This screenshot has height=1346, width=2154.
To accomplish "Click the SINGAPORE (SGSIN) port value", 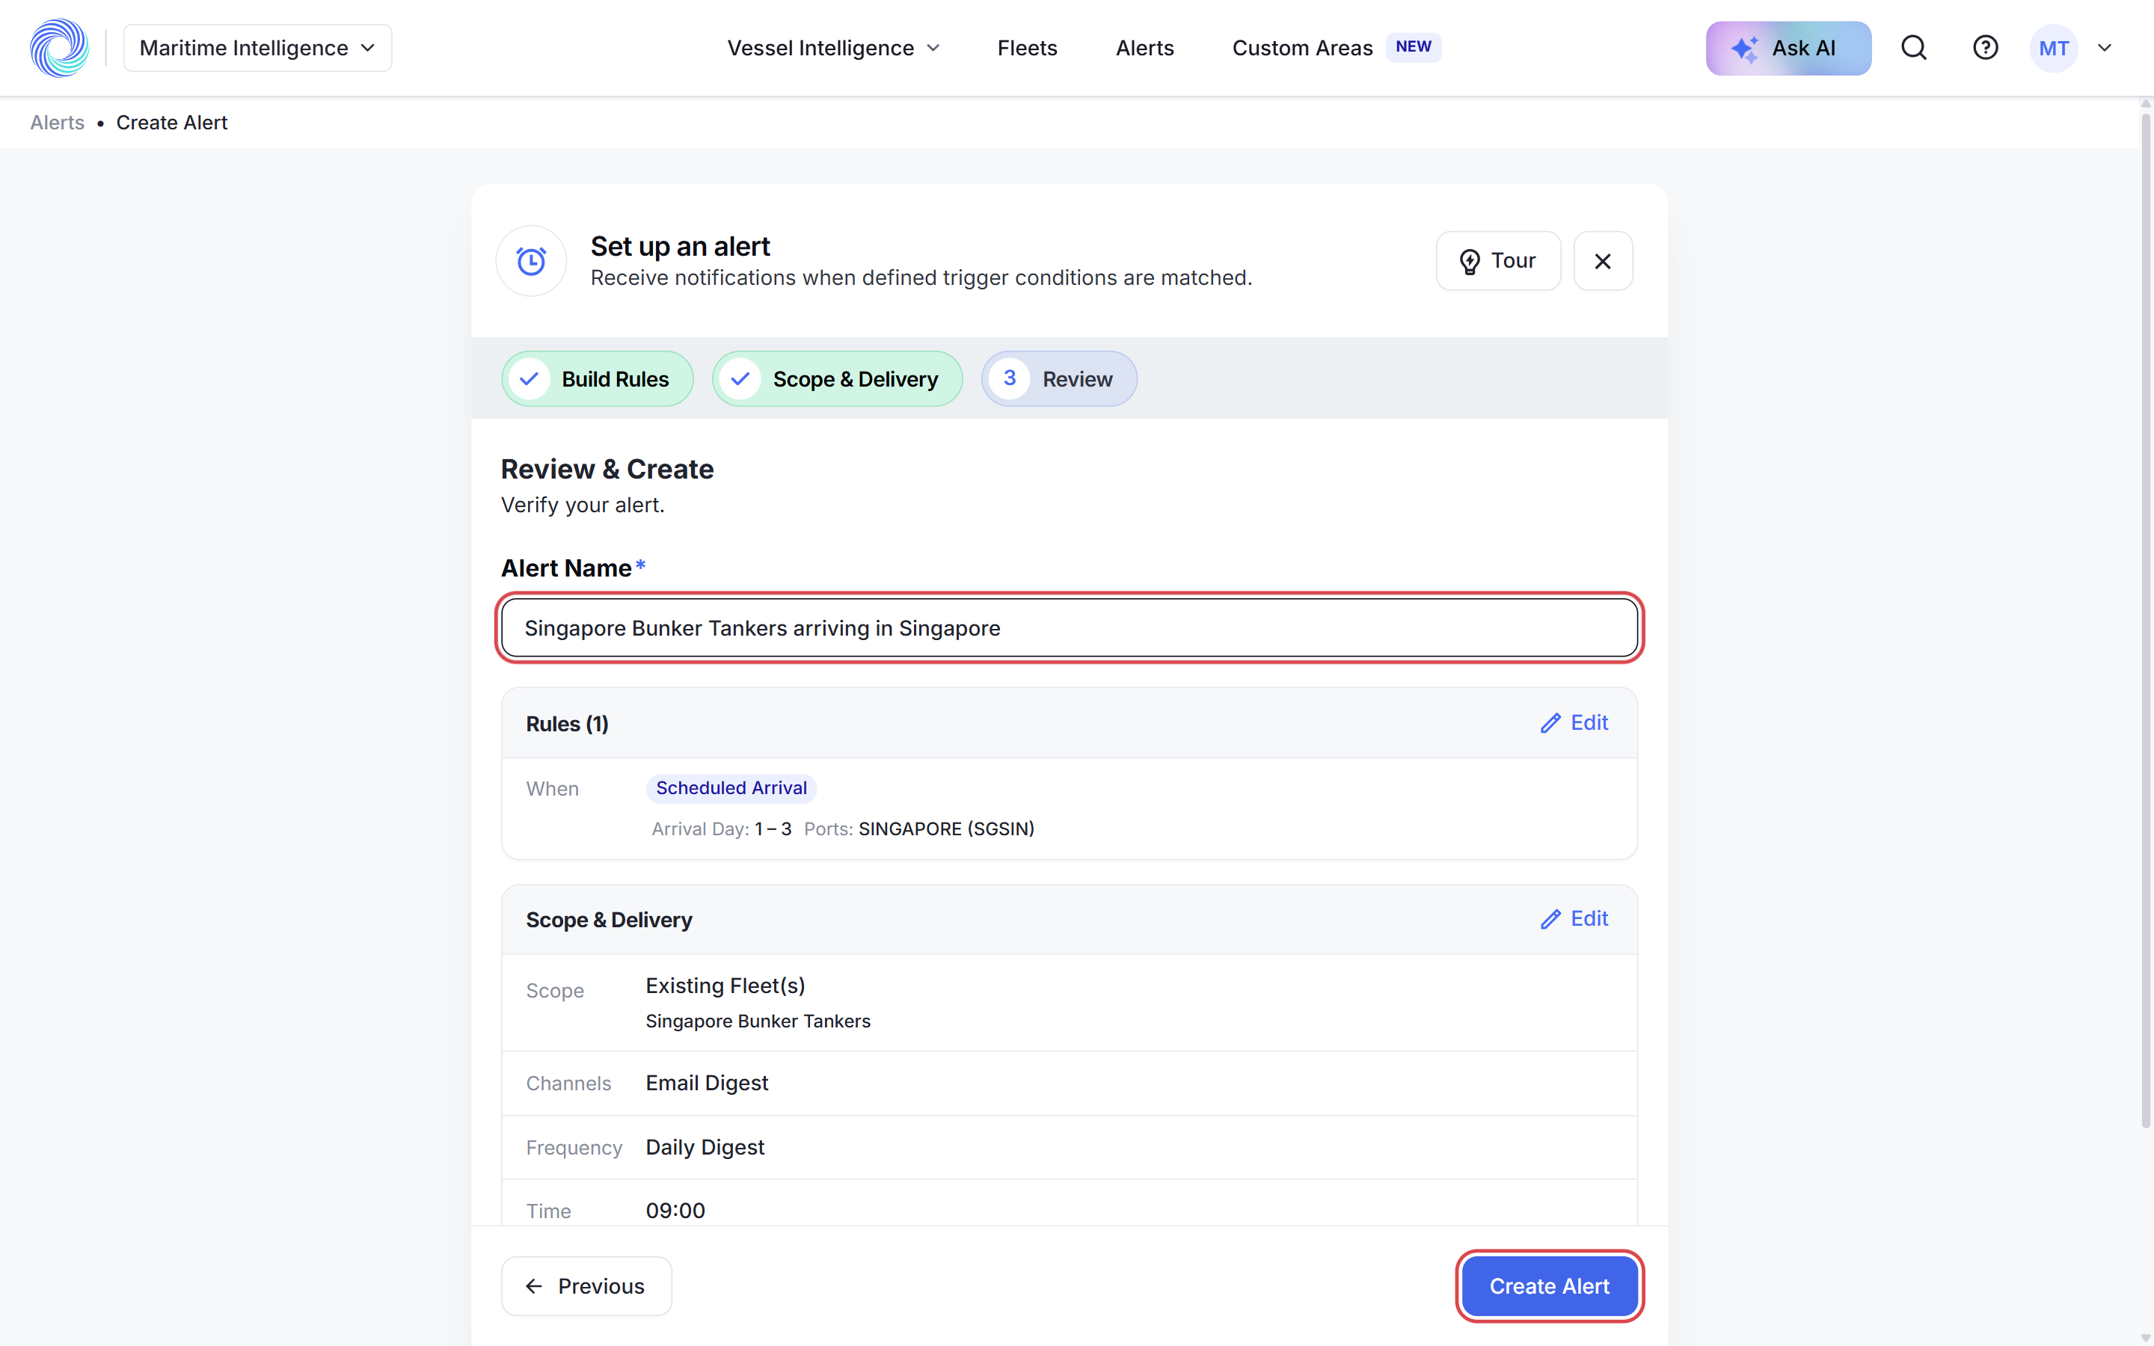I will click(x=946, y=829).
